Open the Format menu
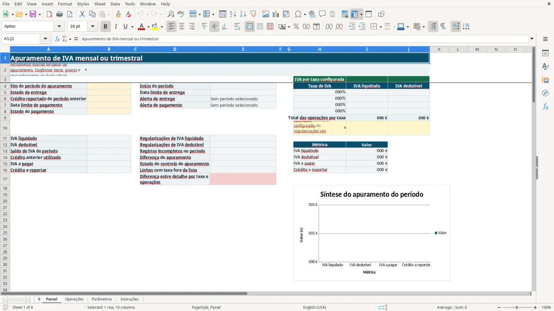 point(65,4)
